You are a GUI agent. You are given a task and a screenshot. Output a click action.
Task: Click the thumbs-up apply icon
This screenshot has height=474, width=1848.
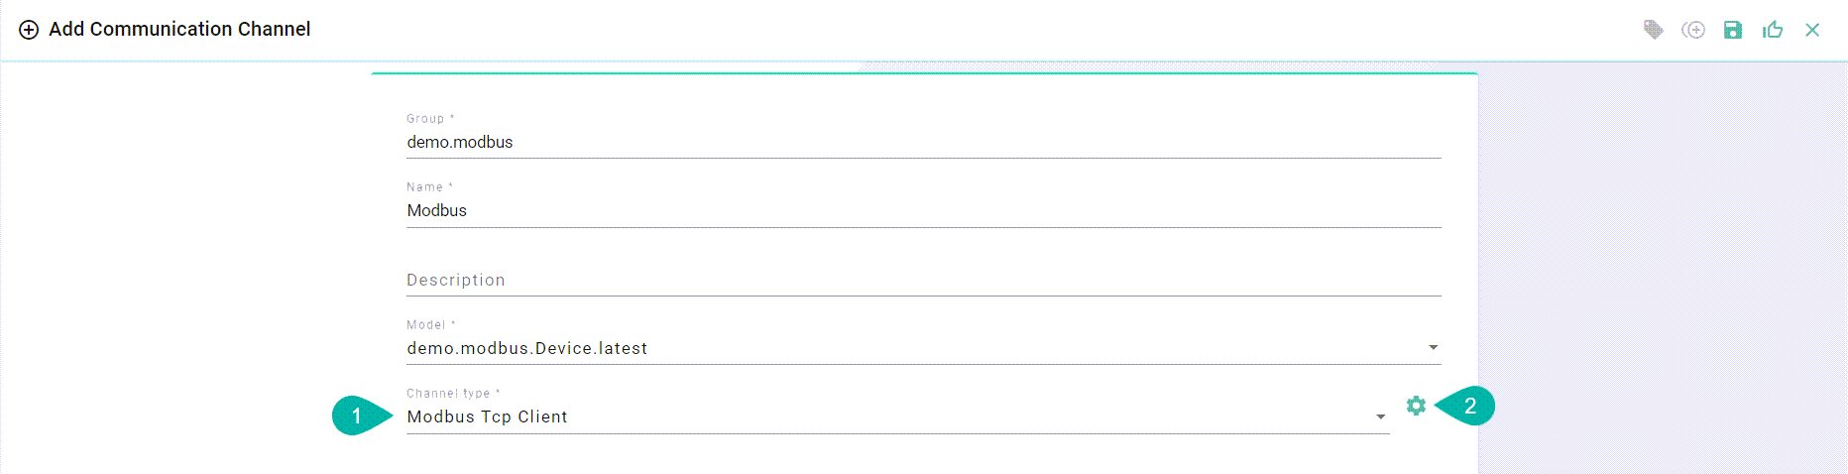(1773, 30)
